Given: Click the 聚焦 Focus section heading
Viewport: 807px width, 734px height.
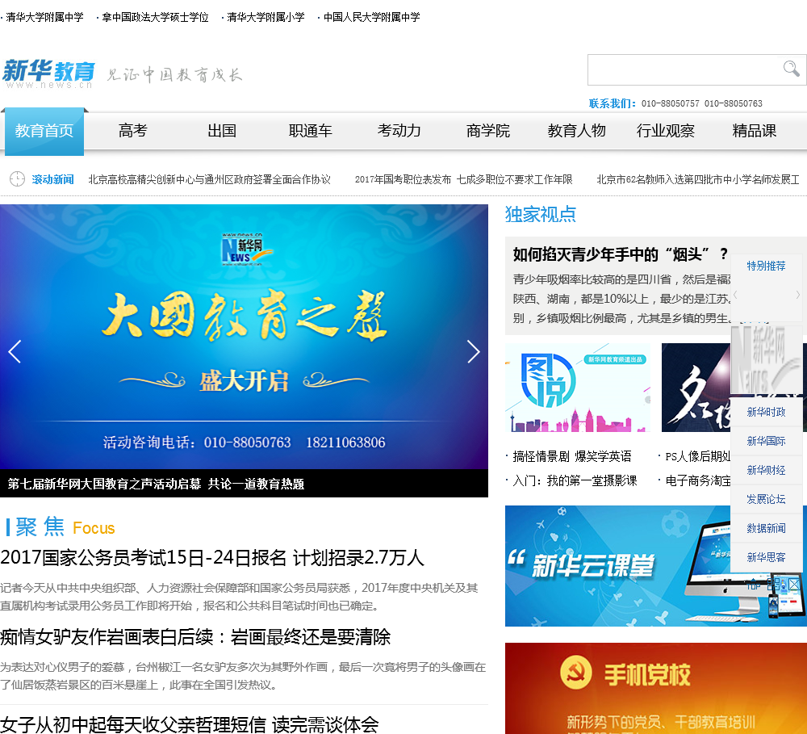Looking at the screenshot, I should click(61, 527).
